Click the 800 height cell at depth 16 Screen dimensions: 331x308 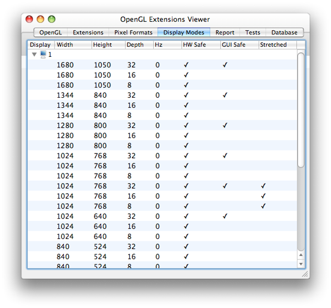(x=100, y=136)
